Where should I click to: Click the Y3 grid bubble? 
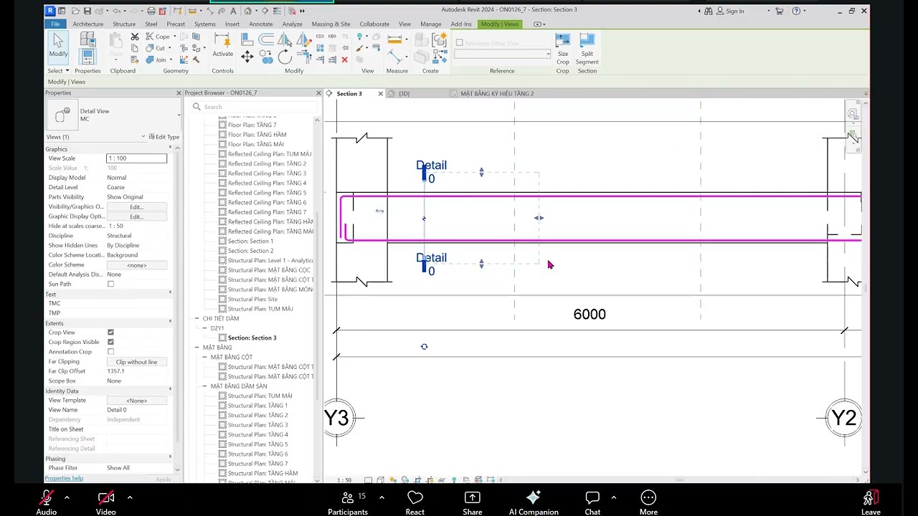pyautogui.click(x=336, y=418)
